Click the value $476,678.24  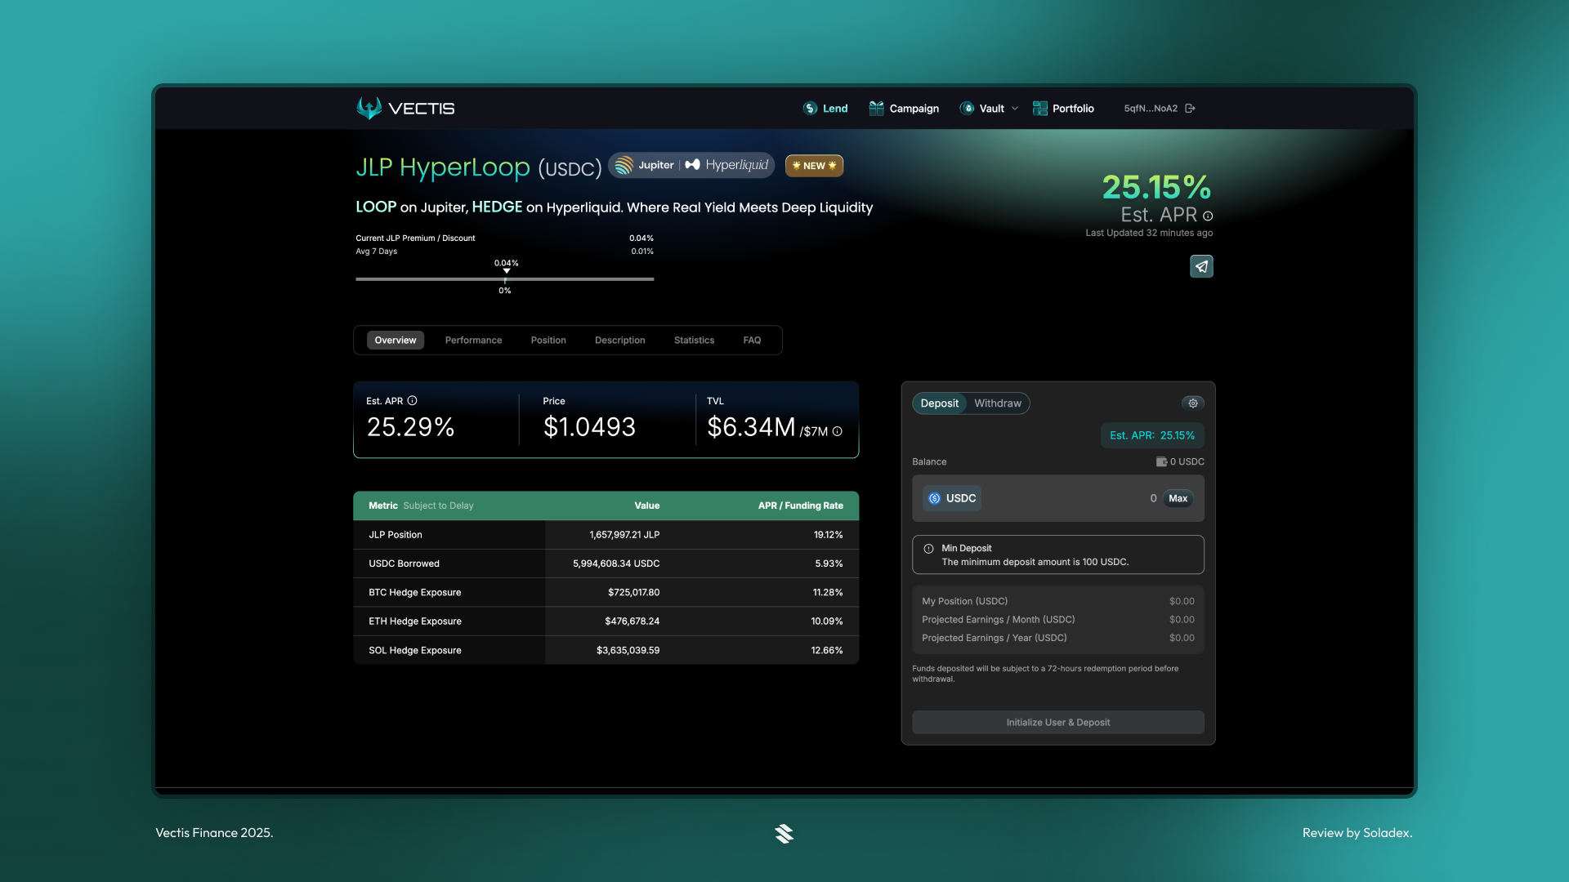pyautogui.click(x=632, y=621)
